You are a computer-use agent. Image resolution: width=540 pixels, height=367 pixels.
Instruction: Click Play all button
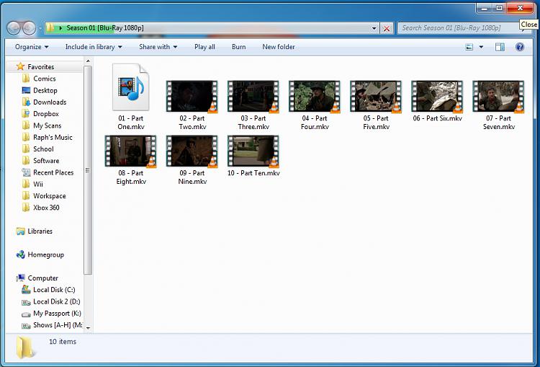tap(204, 47)
